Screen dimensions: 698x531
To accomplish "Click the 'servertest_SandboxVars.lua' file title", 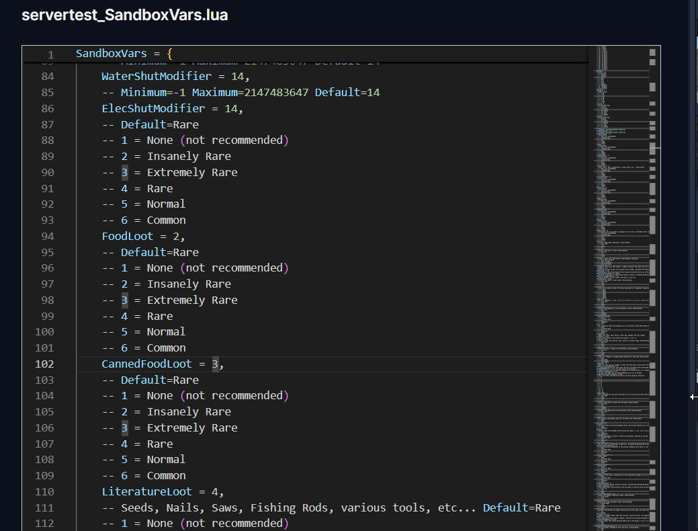I will point(125,15).
